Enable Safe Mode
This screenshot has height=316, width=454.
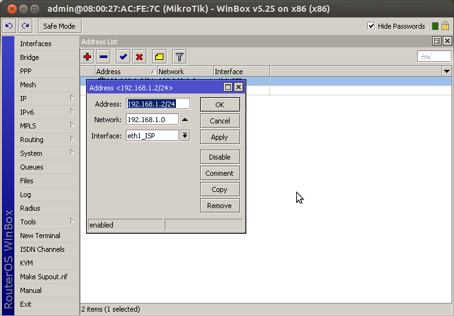59,26
